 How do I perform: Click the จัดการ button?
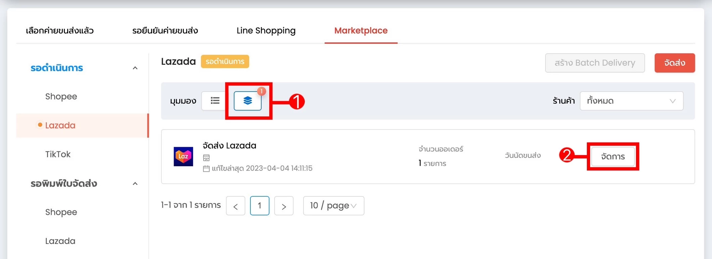coord(613,156)
